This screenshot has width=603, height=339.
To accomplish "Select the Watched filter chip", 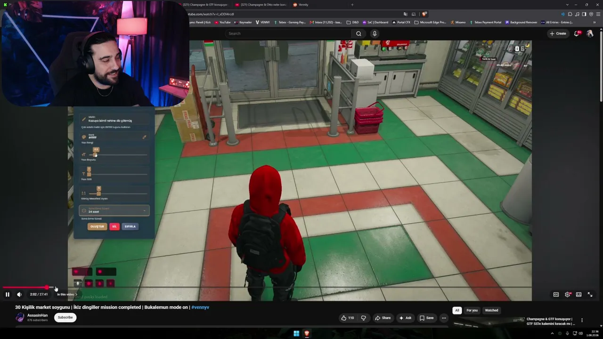I will click(491, 310).
